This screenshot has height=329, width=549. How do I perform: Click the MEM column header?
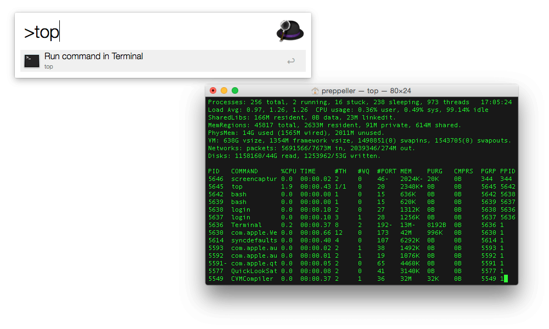point(406,171)
